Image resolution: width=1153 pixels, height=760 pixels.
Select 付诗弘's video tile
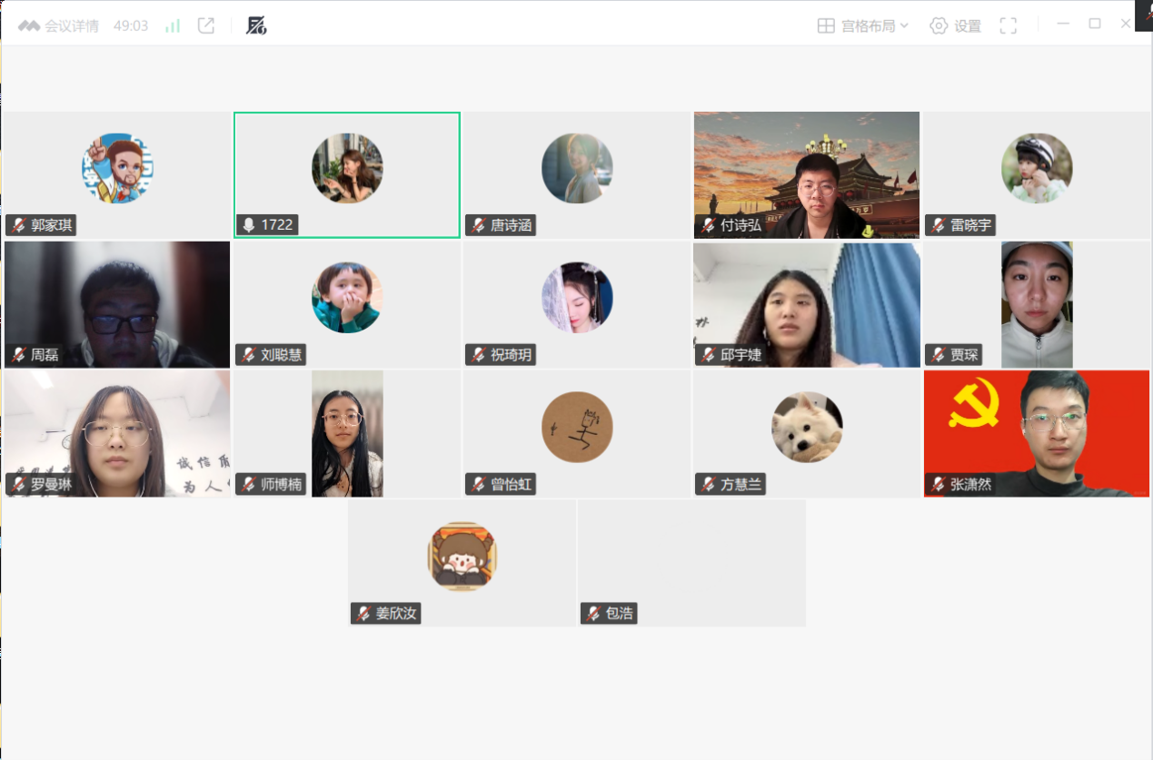click(x=806, y=173)
